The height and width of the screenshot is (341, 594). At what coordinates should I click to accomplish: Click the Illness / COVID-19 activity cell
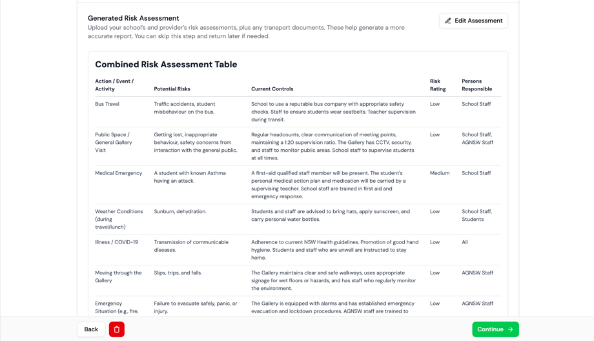point(116,242)
